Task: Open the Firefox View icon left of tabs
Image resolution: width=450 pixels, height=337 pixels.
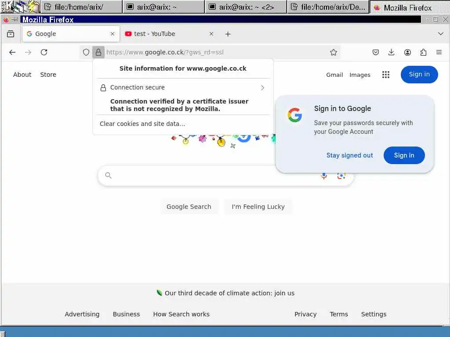Action: coord(11,34)
